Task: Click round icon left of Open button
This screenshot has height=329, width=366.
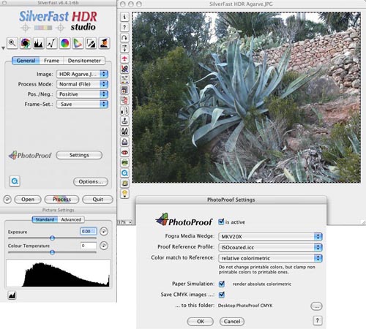Action: (x=7, y=200)
